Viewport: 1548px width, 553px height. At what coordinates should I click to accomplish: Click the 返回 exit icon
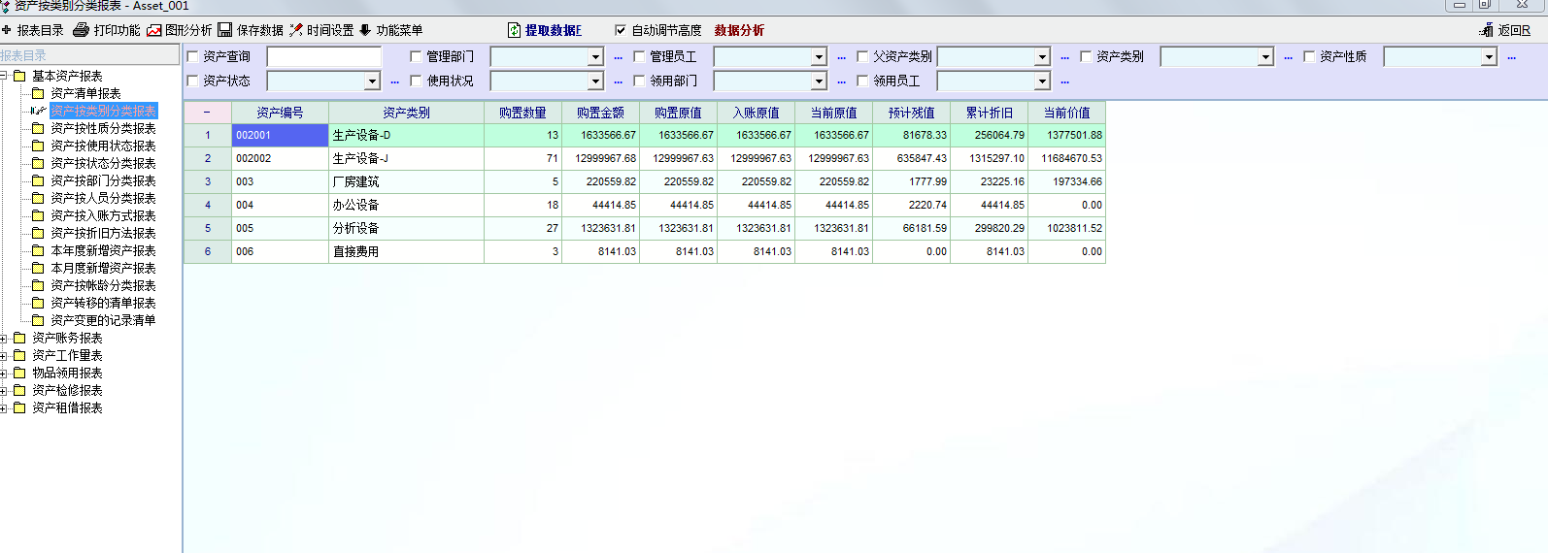click(x=1486, y=30)
